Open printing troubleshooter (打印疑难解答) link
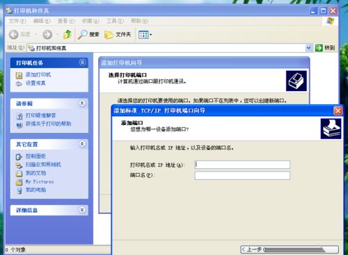 (40, 115)
